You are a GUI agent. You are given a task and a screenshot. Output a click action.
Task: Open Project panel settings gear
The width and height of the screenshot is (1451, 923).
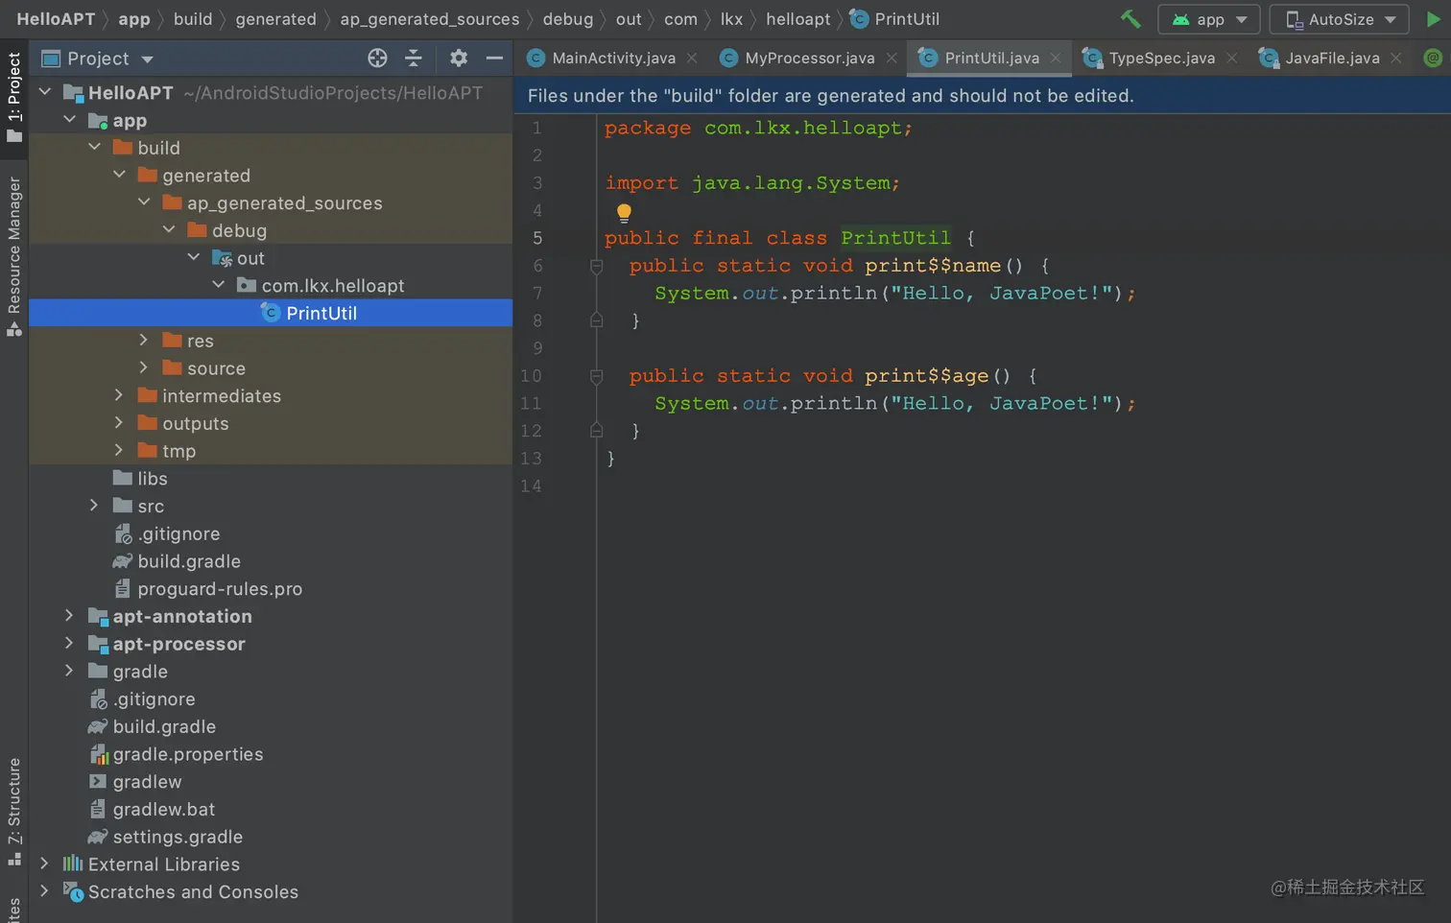[x=459, y=59]
